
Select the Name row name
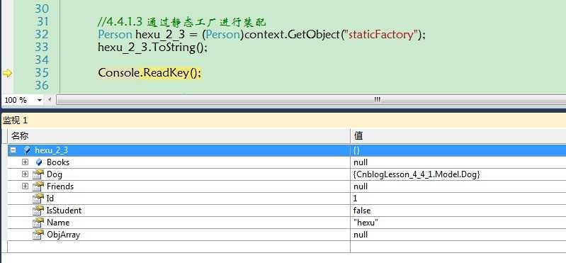pyautogui.click(x=58, y=223)
